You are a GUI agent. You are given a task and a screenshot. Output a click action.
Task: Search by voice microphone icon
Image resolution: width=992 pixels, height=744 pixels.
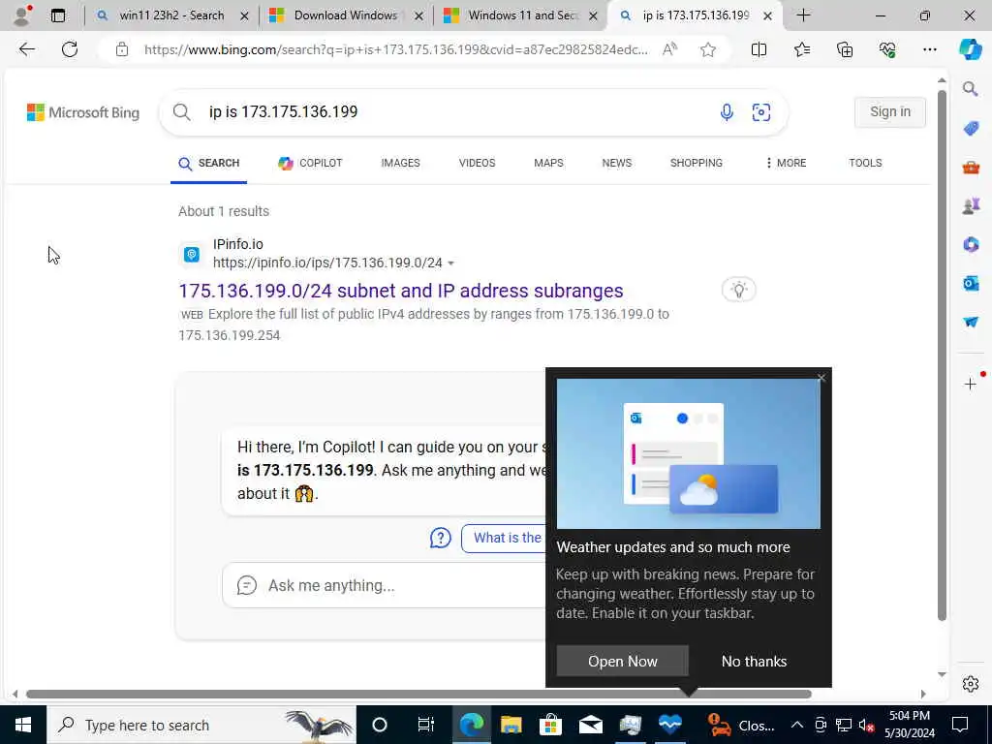(x=727, y=112)
